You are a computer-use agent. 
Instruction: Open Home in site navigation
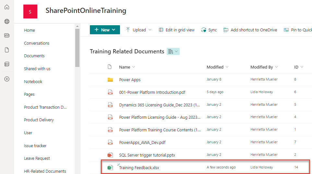(30, 30)
